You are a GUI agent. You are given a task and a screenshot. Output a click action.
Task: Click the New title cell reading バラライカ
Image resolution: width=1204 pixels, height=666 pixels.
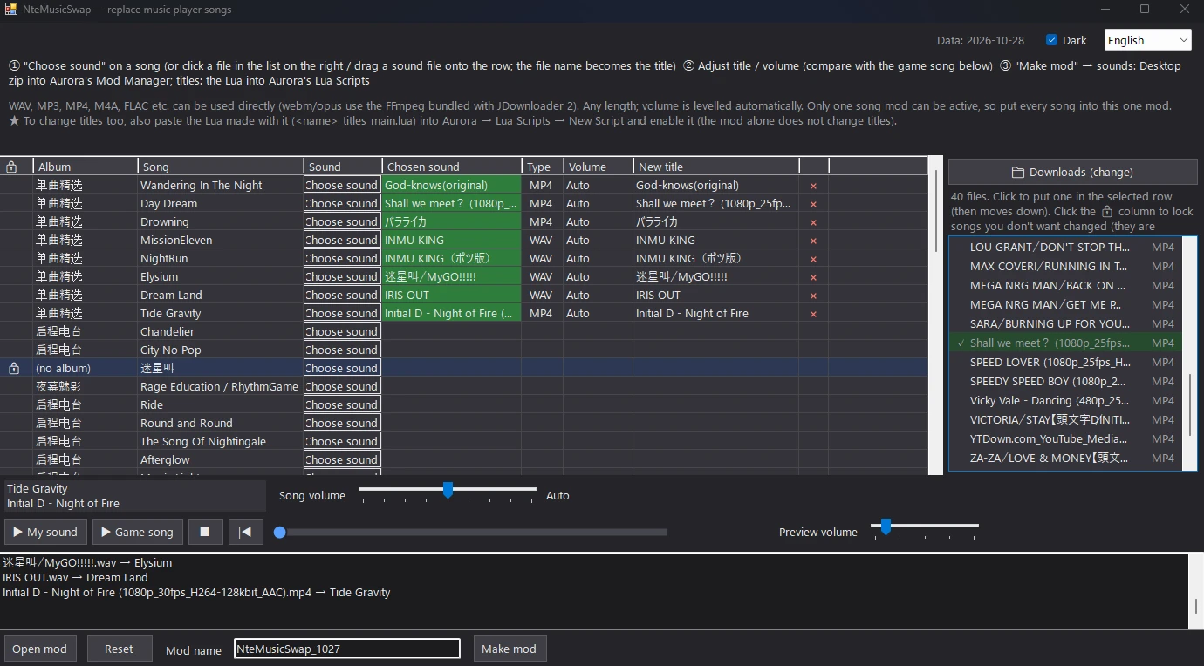pyautogui.click(x=716, y=222)
